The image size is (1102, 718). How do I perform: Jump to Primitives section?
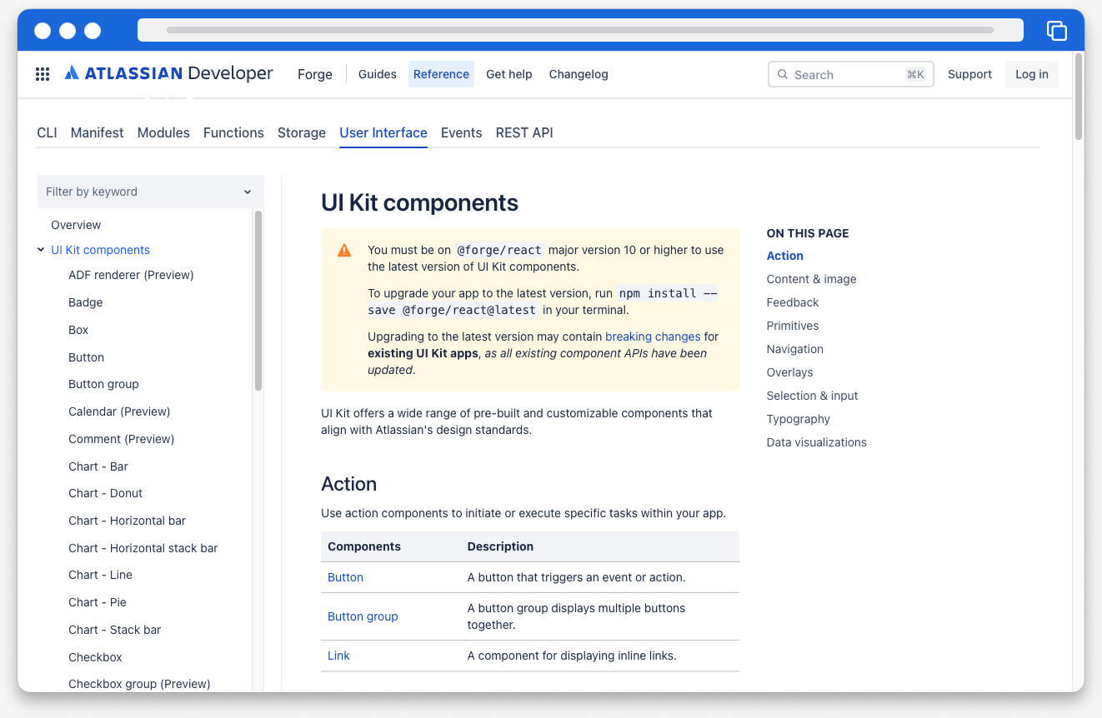pyautogui.click(x=793, y=326)
